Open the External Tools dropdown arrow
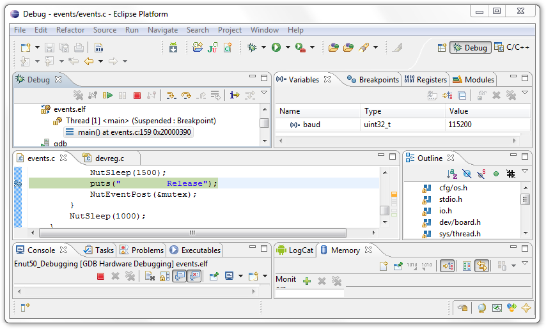This screenshot has width=546, height=329. [x=313, y=47]
